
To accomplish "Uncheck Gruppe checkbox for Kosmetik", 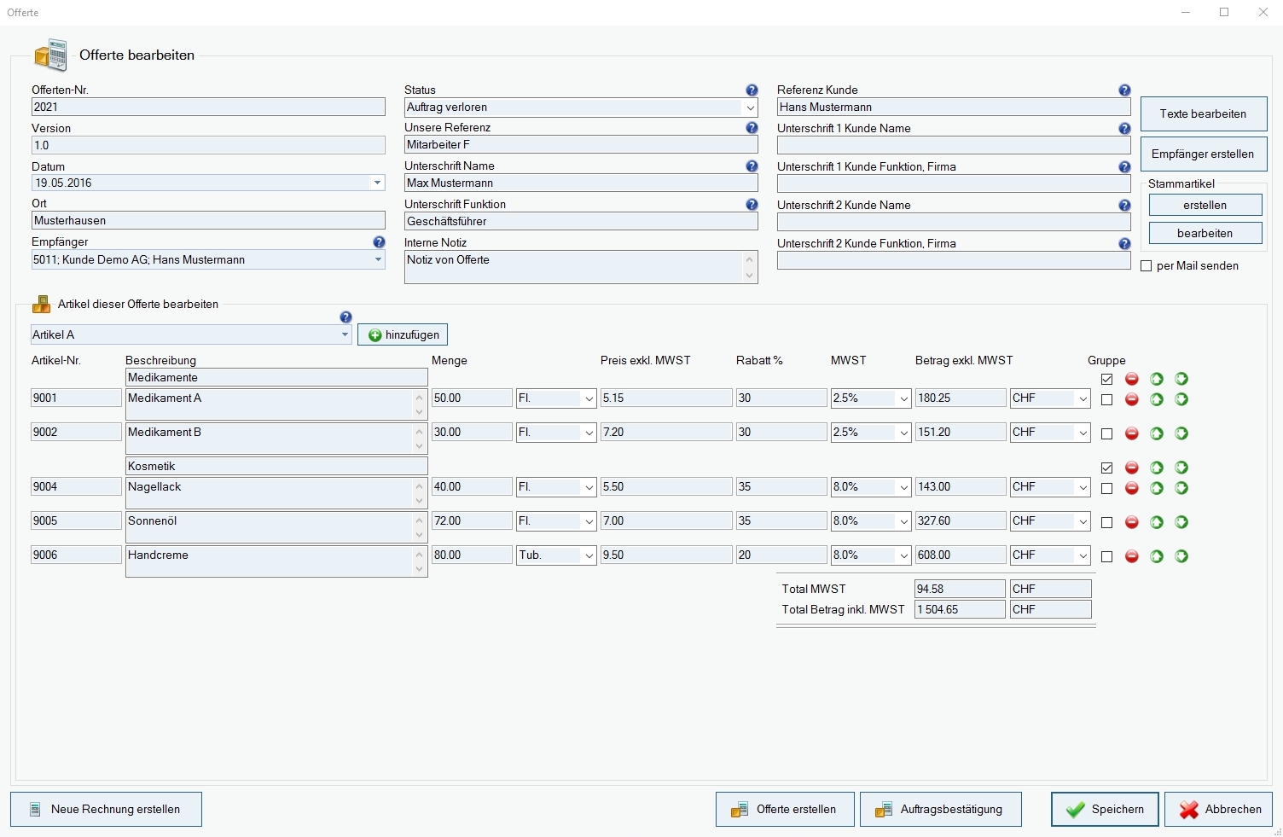I will click(1106, 468).
